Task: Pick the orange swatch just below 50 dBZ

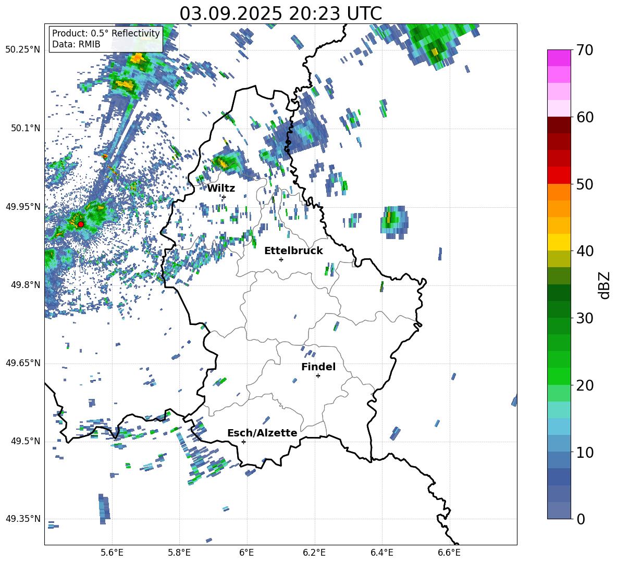Action: click(559, 192)
